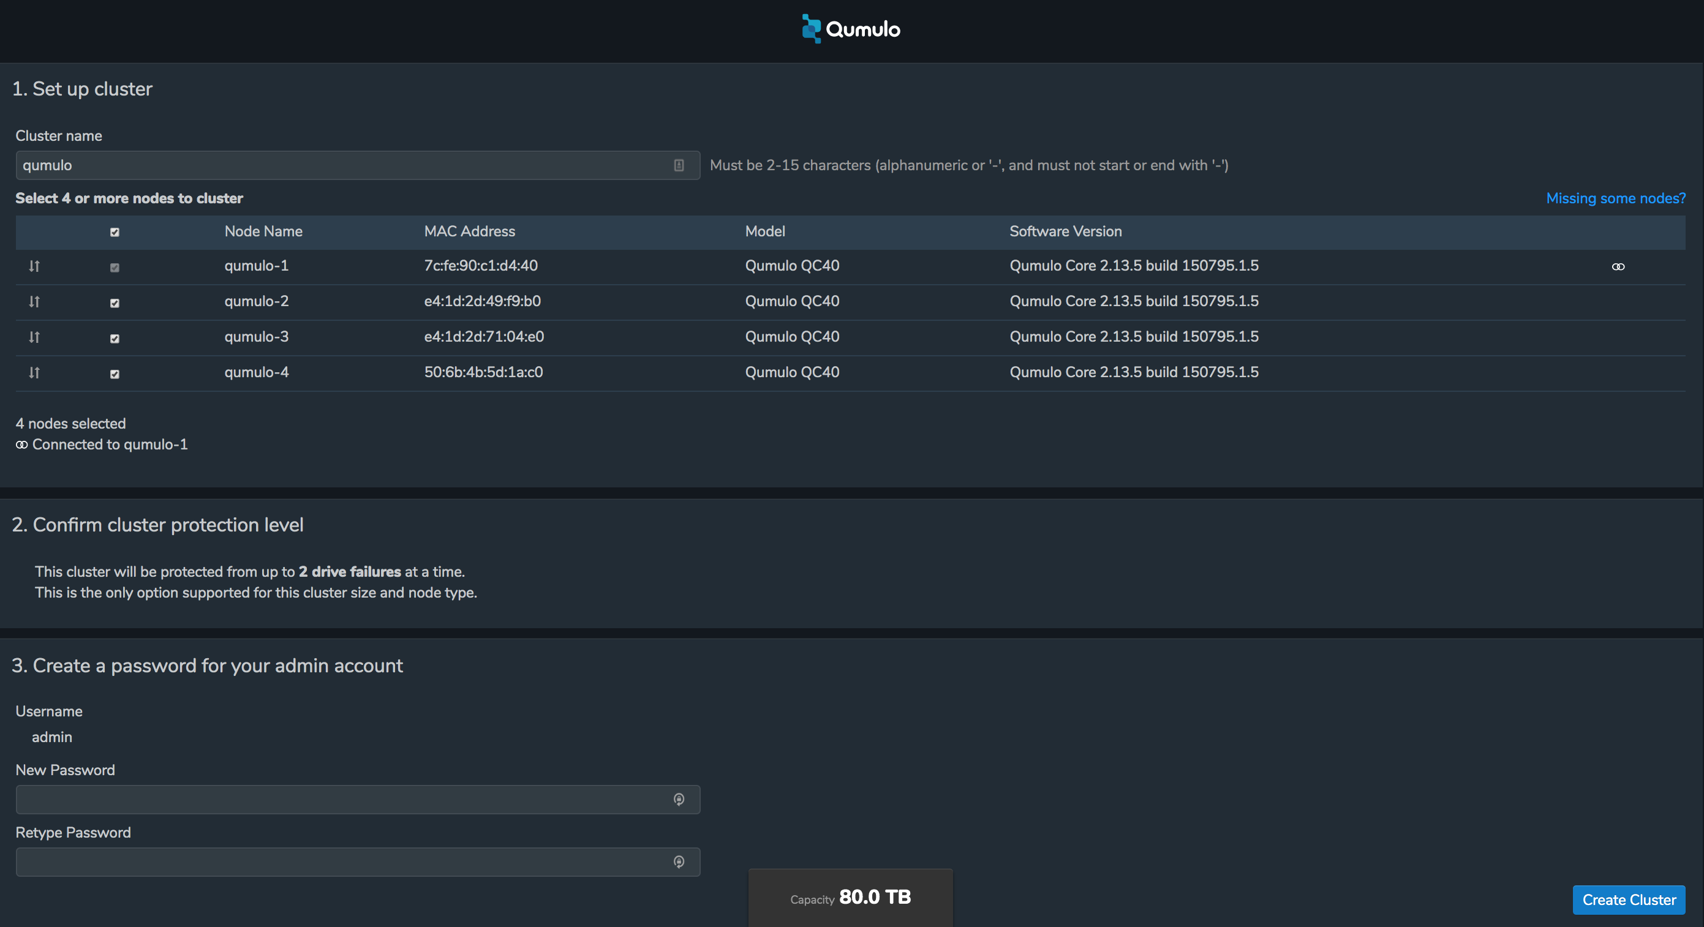The height and width of the screenshot is (927, 1704).
Task: Click the sort arrows icon on qumulo-2 row
Action: coord(34,302)
